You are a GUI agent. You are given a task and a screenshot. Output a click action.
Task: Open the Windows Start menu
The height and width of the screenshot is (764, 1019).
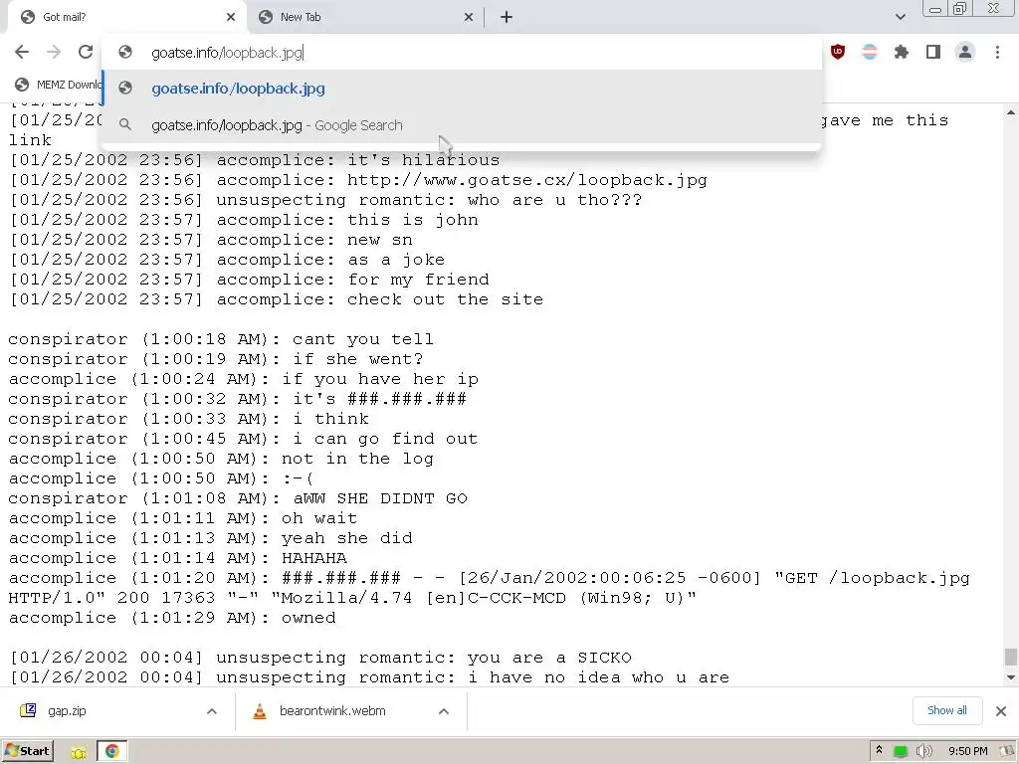point(27,751)
